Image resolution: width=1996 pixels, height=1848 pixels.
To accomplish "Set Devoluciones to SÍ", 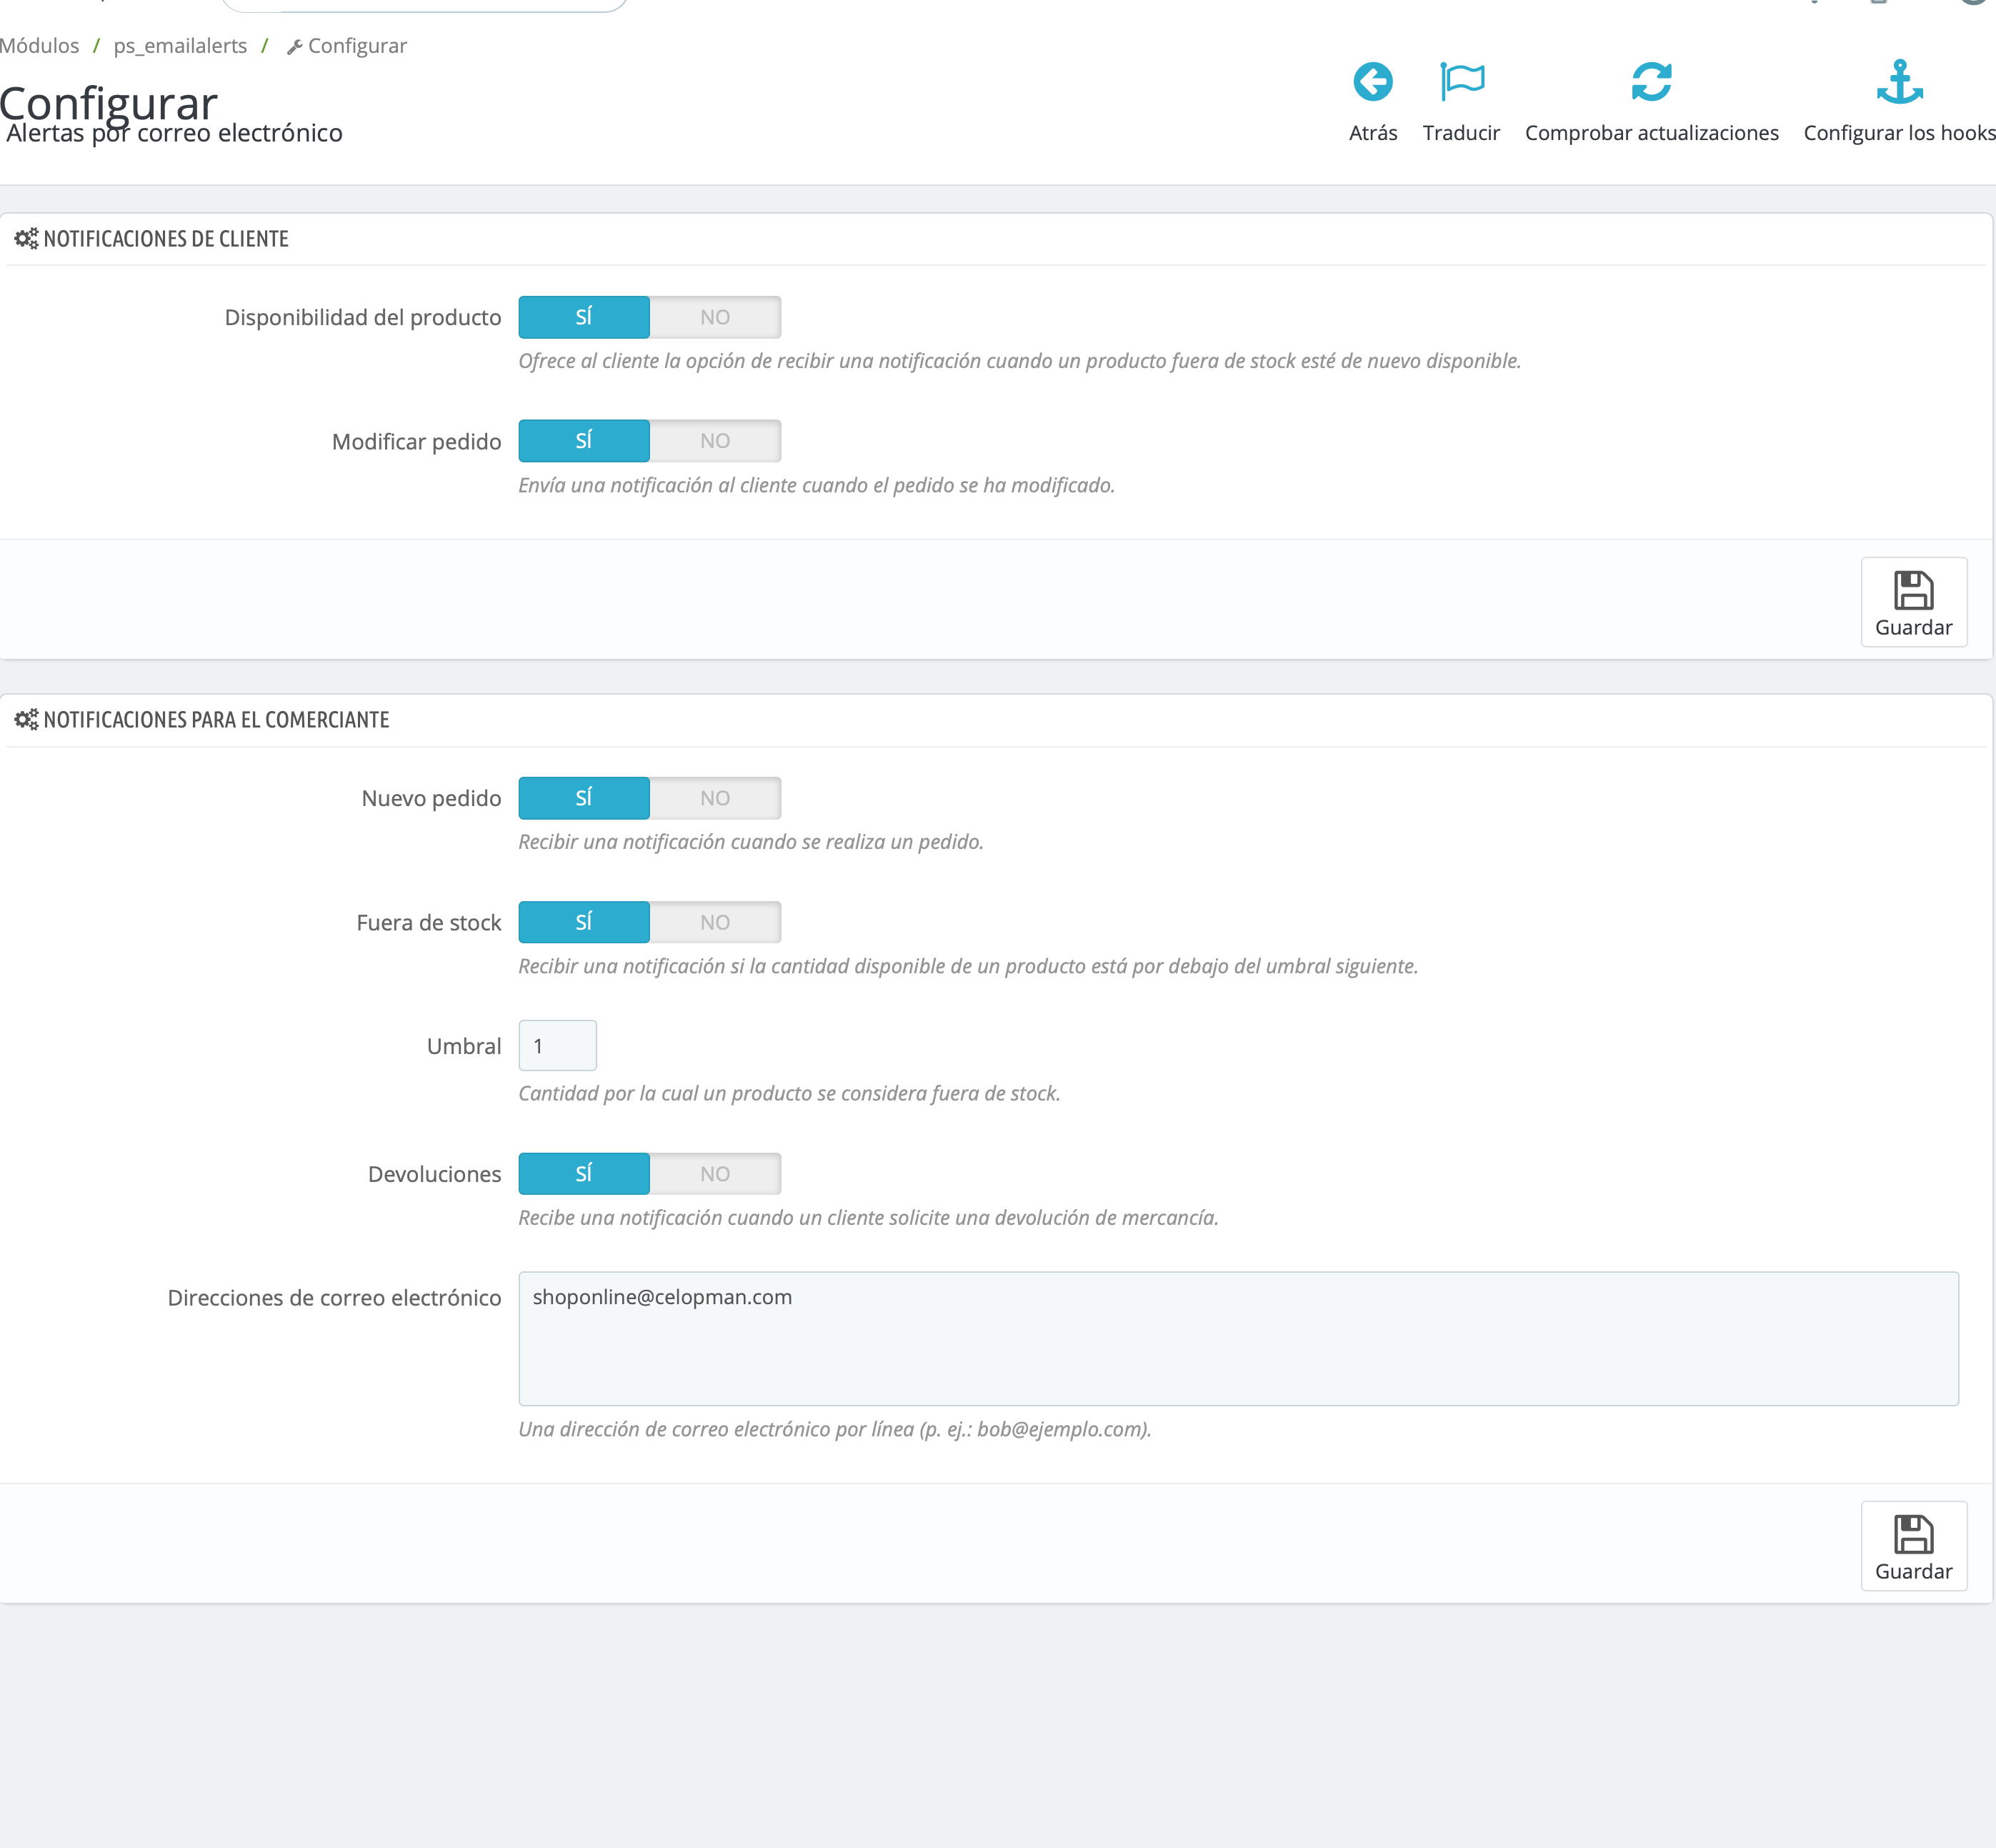I will 584,1174.
